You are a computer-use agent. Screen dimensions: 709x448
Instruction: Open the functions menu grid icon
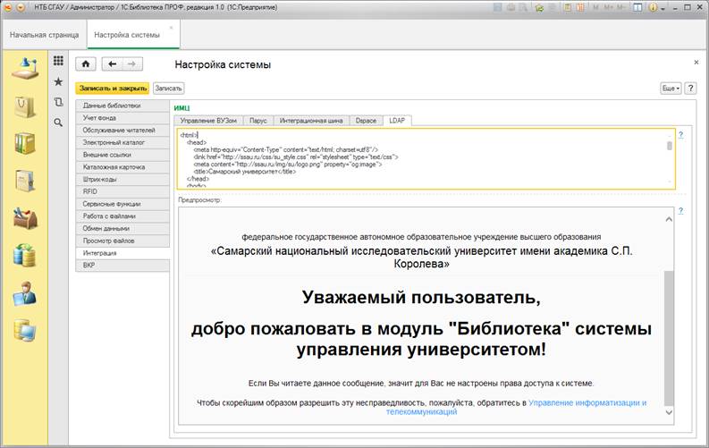click(x=58, y=61)
